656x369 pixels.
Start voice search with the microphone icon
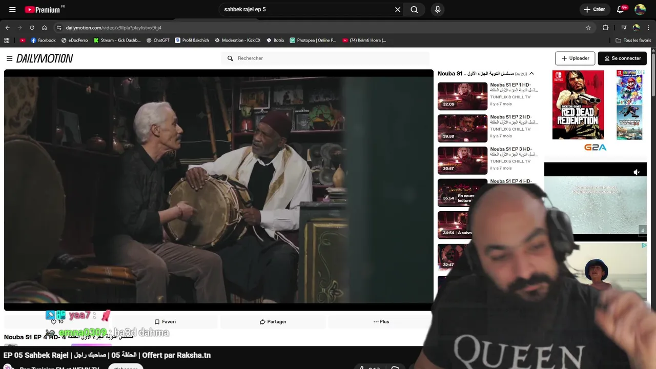437,9
